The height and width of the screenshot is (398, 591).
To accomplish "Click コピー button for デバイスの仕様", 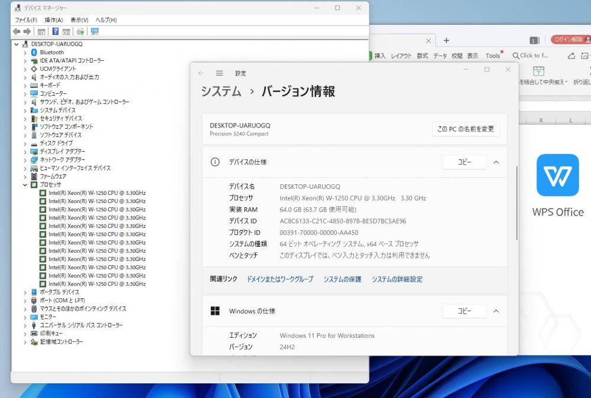I will pos(465,162).
